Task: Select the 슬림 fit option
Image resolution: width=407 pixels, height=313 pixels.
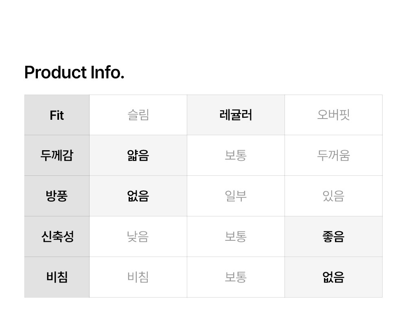Action: click(x=138, y=115)
